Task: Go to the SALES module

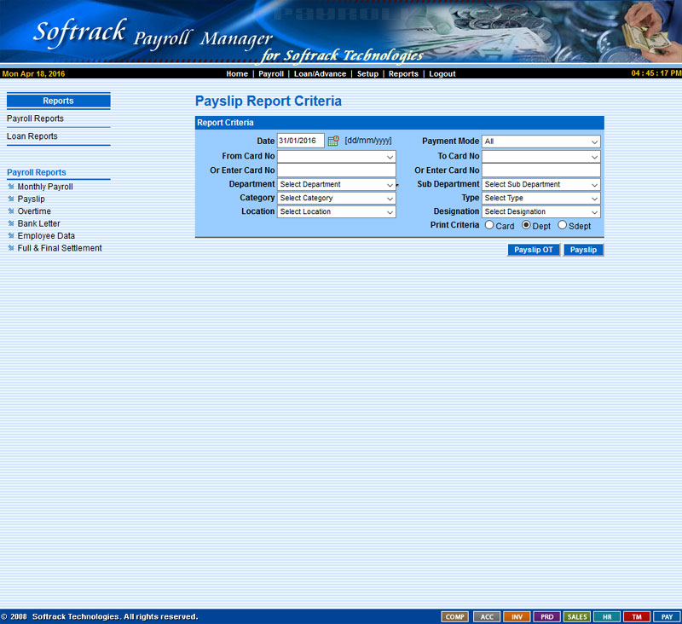Action: 577,616
